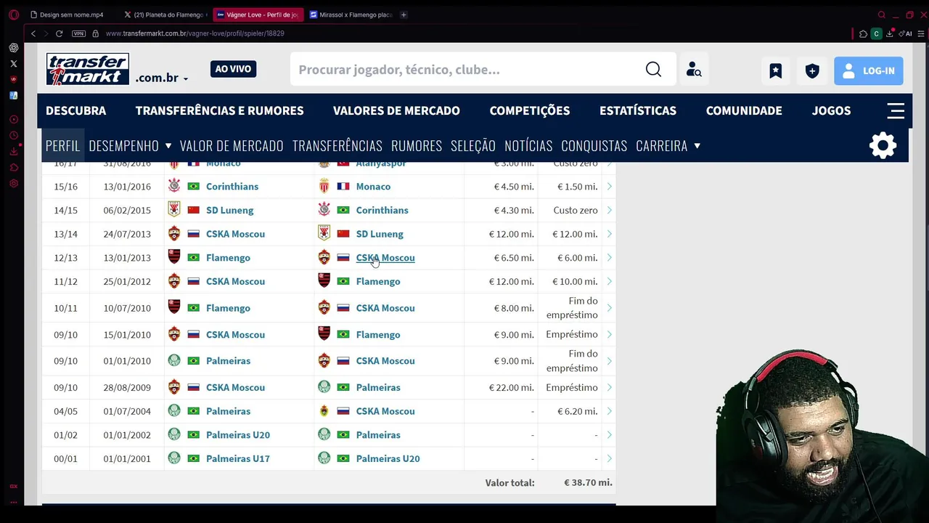
Task: Select the NOTÍCIAS sub-tab
Action: 528,145
